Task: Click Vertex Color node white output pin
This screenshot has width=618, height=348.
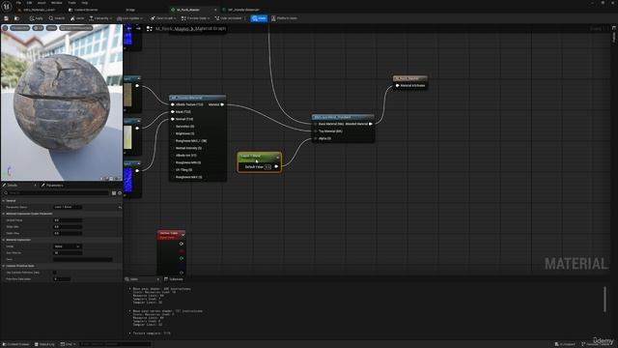Action: (x=182, y=244)
